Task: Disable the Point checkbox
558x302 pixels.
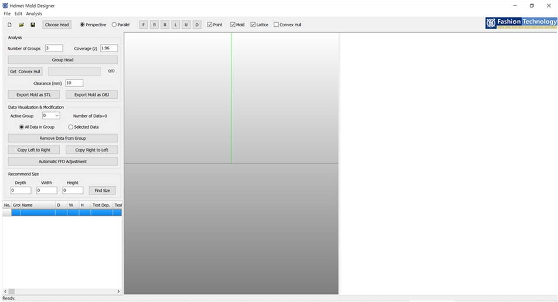Action: pyautogui.click(x=210, y=25)
